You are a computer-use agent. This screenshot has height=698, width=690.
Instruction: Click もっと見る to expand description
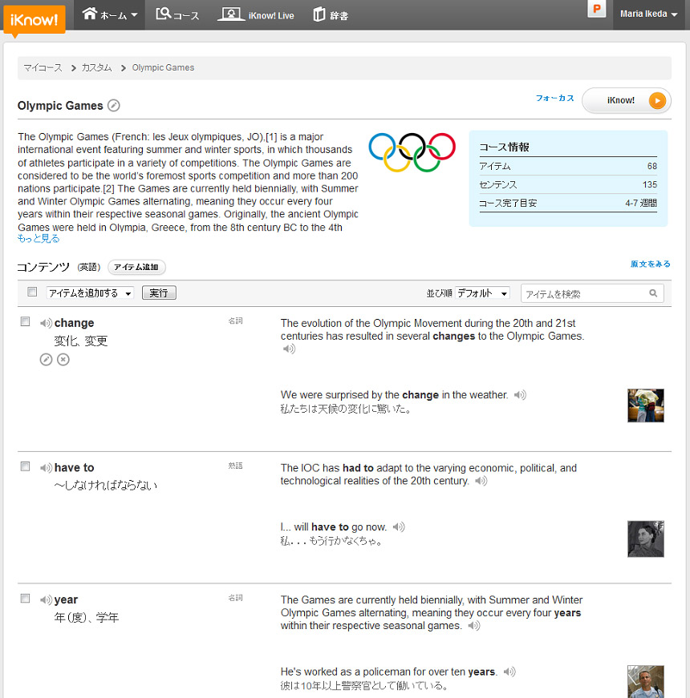point(39,239)
